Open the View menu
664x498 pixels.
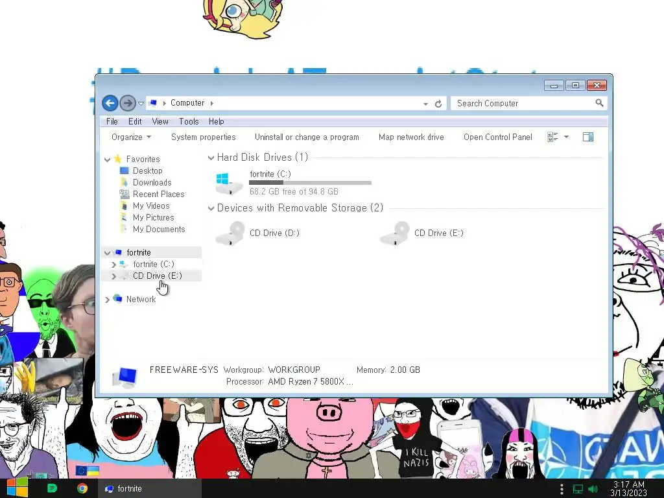click(x=160, y=121)
